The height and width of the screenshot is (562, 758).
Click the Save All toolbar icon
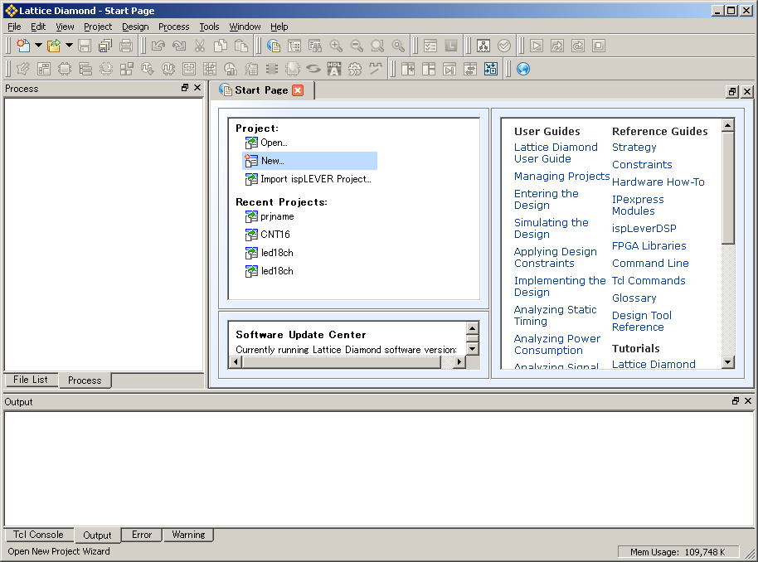pos(104,46)
